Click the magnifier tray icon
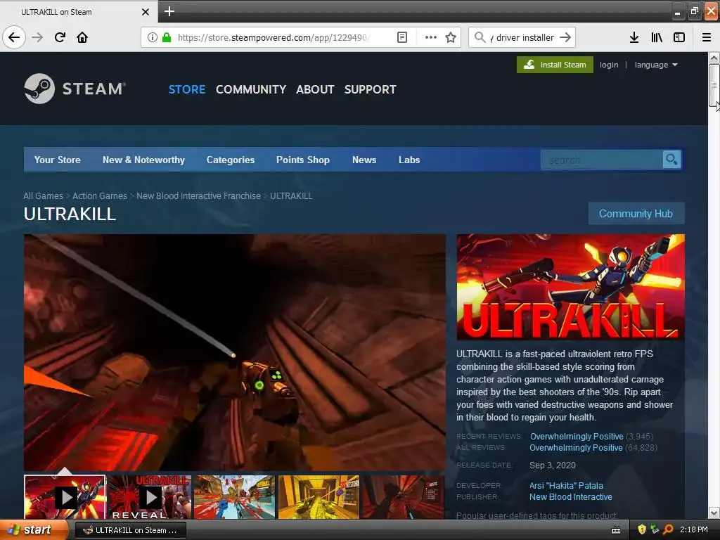The width and height of the screenshot is (720, 540). 668,530
